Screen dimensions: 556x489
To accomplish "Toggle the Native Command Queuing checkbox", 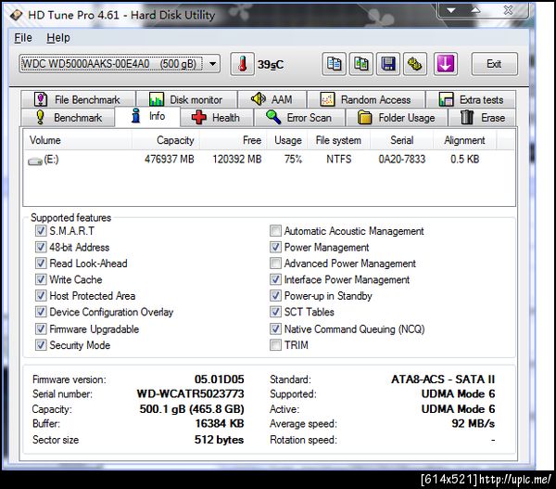I will pyautogui.click(x=275, y=328).
